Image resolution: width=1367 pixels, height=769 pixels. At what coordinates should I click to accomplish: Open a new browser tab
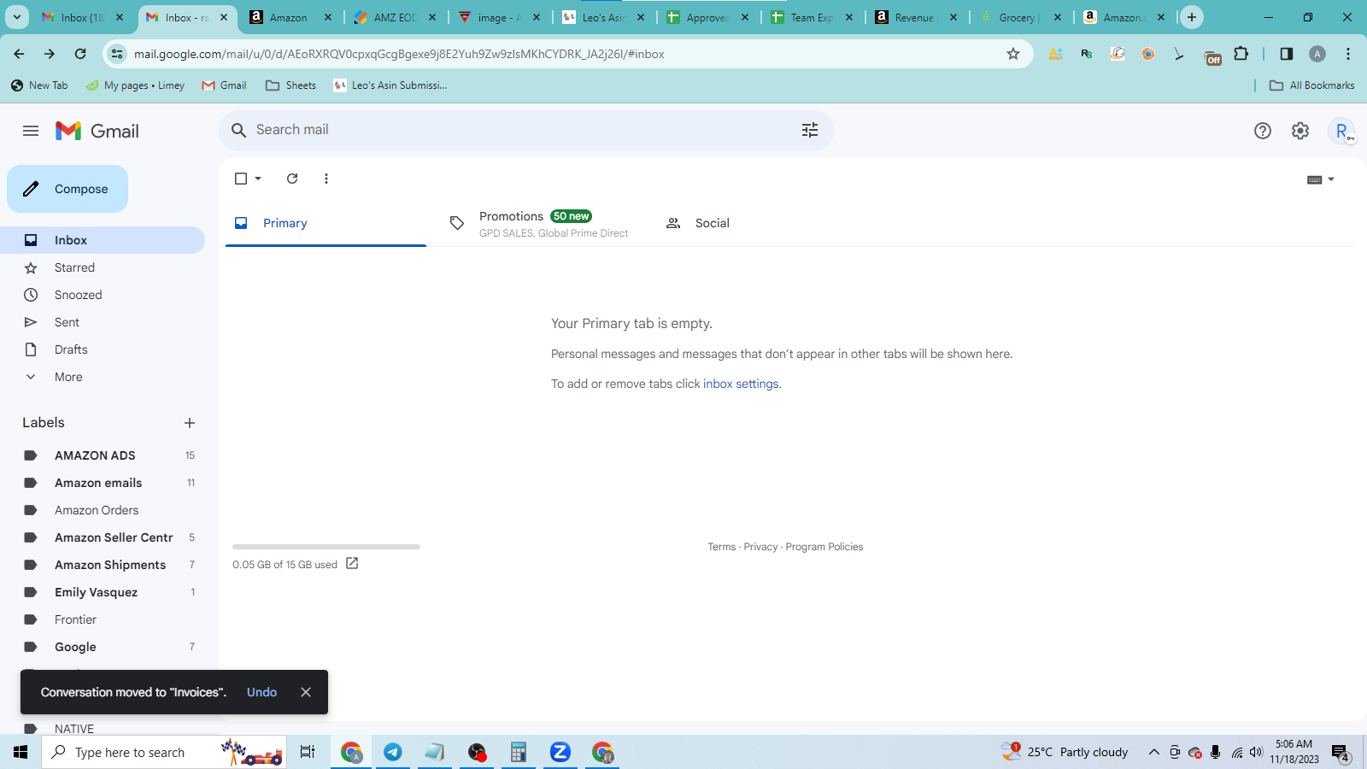(1192, 17)
